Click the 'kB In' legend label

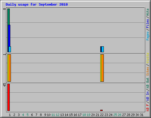pyautogui.click(x=148, y=96)
